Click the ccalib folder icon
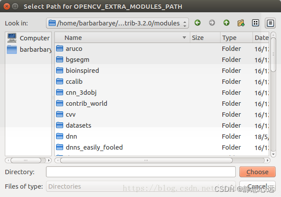 point(60,81)
